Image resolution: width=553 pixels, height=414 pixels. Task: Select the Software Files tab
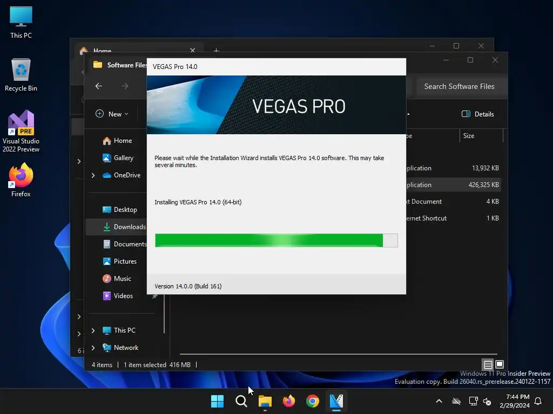120,65
